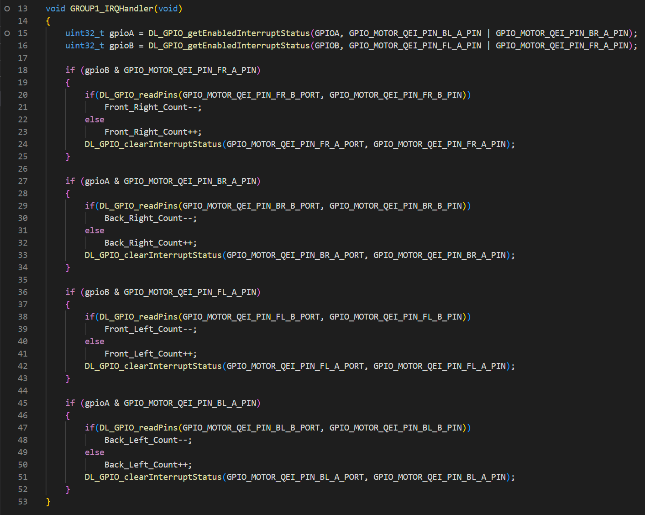This screenshot has height=515, width=645.
Task: Toggle the hollow breakpoint circle beside line 15
Action: click(7, 33)
